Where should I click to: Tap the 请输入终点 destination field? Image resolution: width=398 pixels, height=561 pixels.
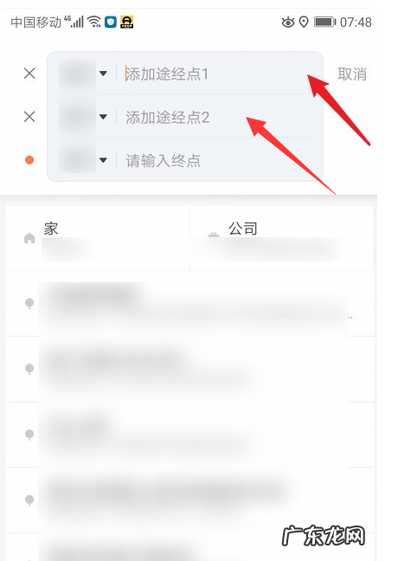pos(215,161)
